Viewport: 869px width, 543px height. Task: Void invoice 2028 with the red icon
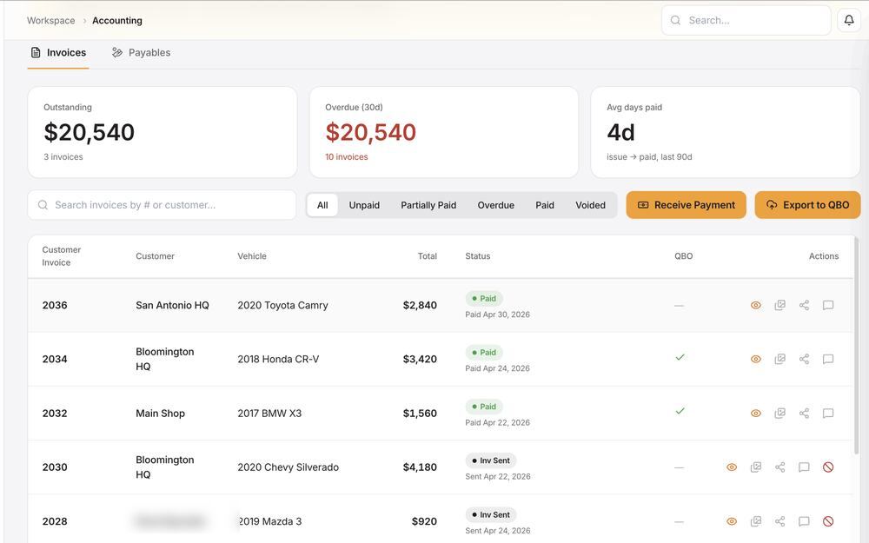828,521
